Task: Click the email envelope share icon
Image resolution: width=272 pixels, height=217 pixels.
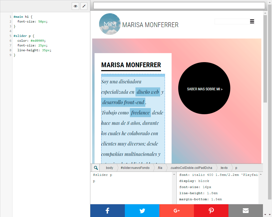Action: pyautogui.click(x=245, y=210)
